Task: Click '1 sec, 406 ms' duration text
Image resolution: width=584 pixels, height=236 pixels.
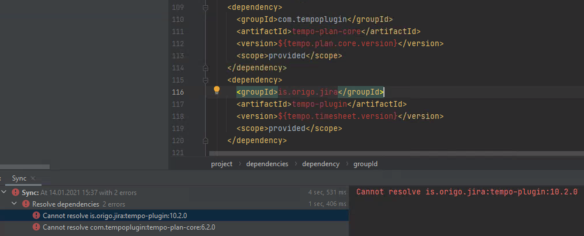Action: 327,204
